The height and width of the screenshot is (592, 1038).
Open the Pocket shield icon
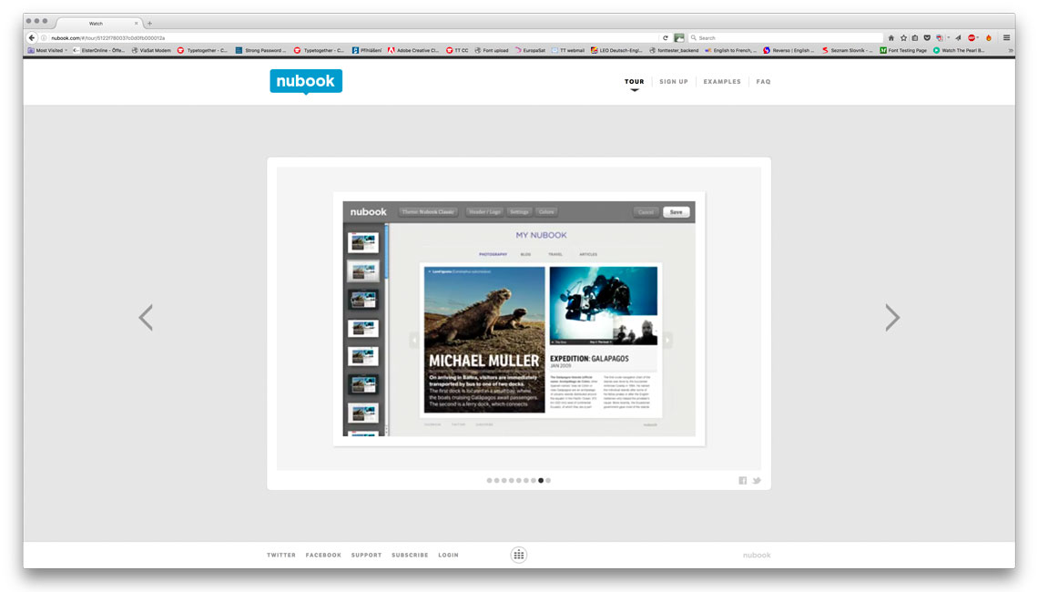coord(927,37)
